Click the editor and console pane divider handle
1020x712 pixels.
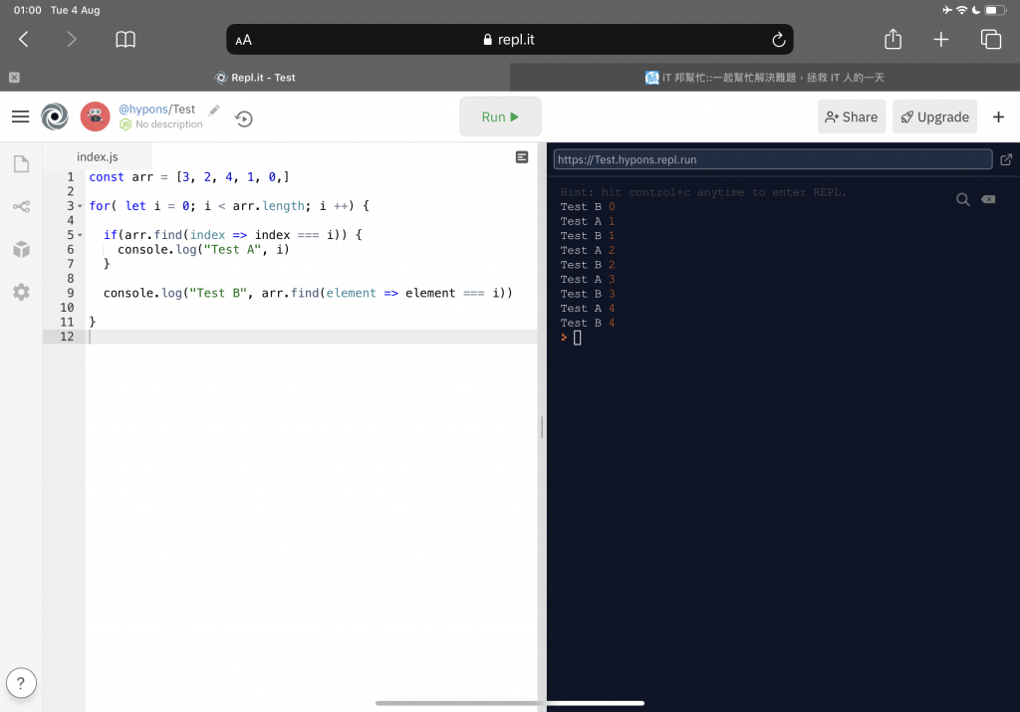(542, 427)
